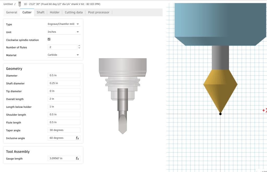This screenshot has width=267, height=172.
Task: Click the fx icon beside Gauge length
Action: coord(77,158)
